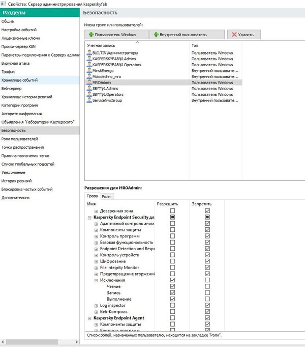Click user icon beside Molodechno_mro
The height and width of the screenshot is (347, 305).
pyautogui.click(x=89, y=76)
